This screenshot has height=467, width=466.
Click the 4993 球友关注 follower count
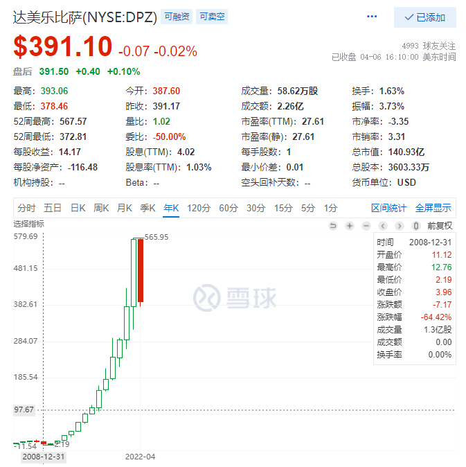point(429,46)
